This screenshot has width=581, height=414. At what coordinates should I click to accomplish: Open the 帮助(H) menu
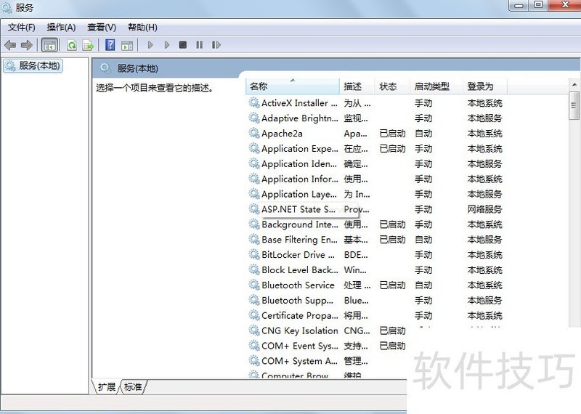point(142,28)
